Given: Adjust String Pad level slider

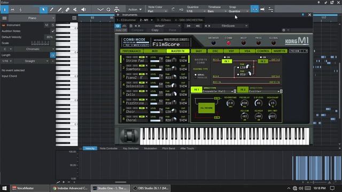Looking at the screenshot, I should [x=157, y=61].
